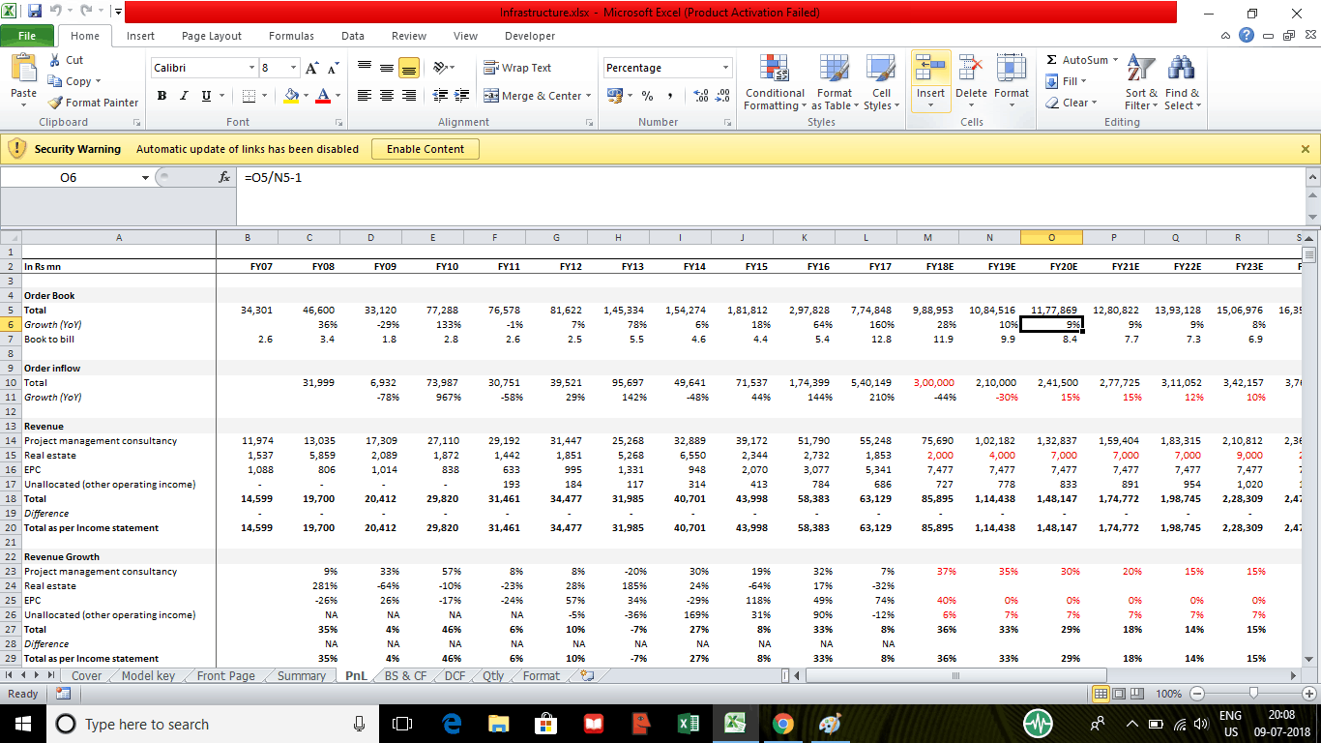Click the Fill button

click(x=1068, y=81)
